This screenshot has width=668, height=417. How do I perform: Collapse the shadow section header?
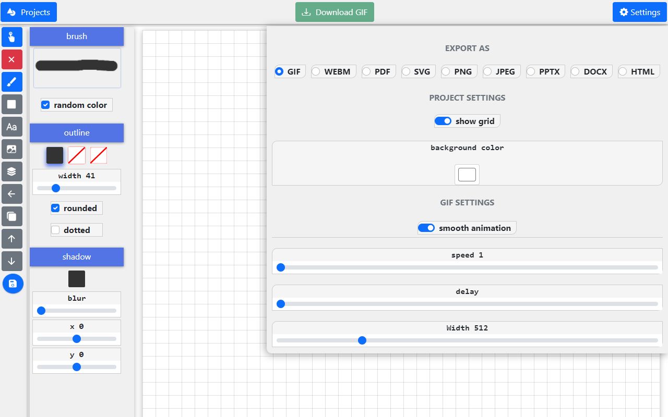[77, 257]
